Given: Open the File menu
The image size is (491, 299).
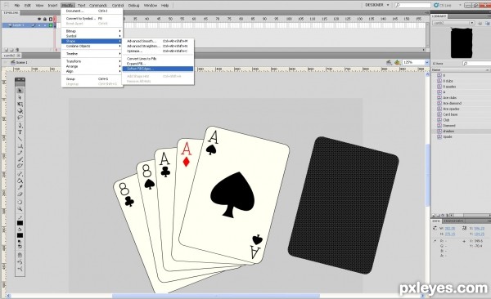Looking at the screenshot, I should (x=17, y=6).
